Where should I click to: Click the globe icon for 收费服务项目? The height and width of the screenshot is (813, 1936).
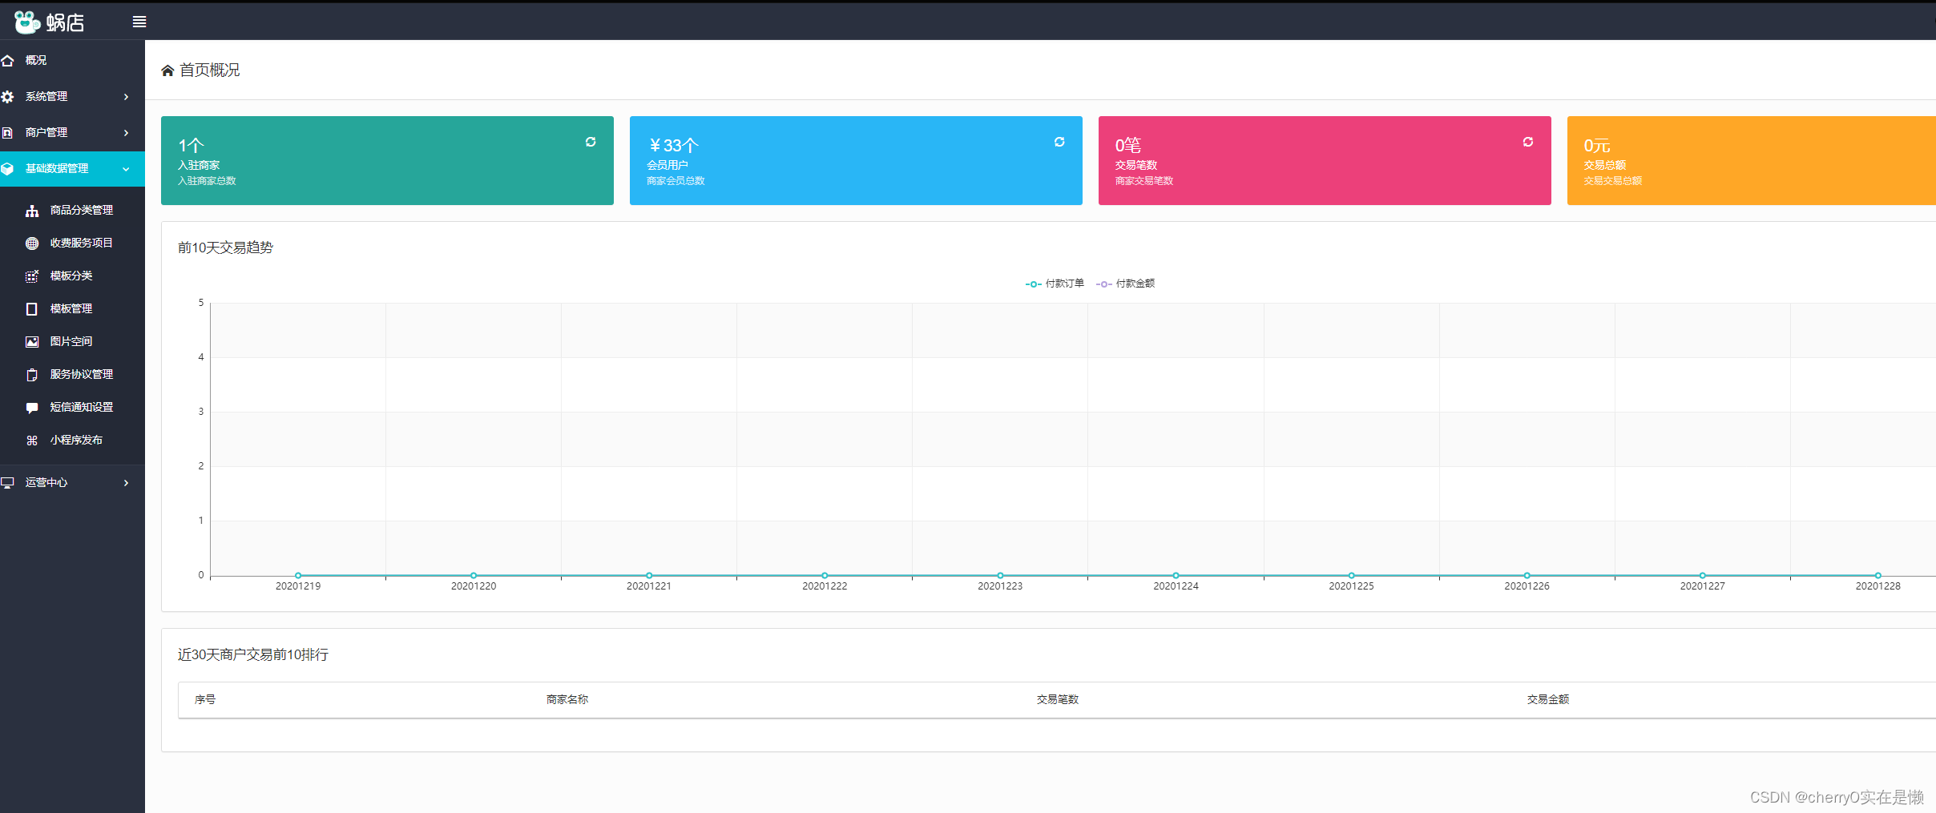tap(32, 243)
